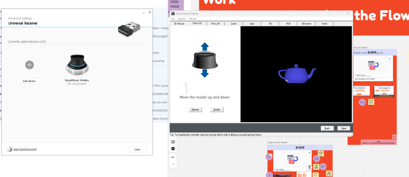Open the File menu in Trainer
The image size is (409, 177).
pyautogui.click(x=173, y=19)
